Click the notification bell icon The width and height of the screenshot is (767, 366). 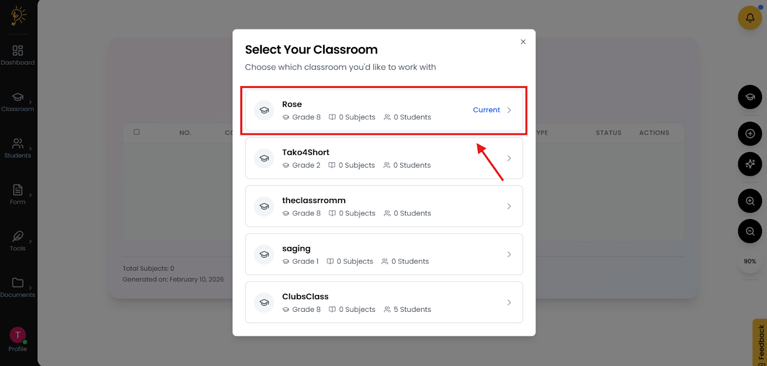(x=750, y=18)
